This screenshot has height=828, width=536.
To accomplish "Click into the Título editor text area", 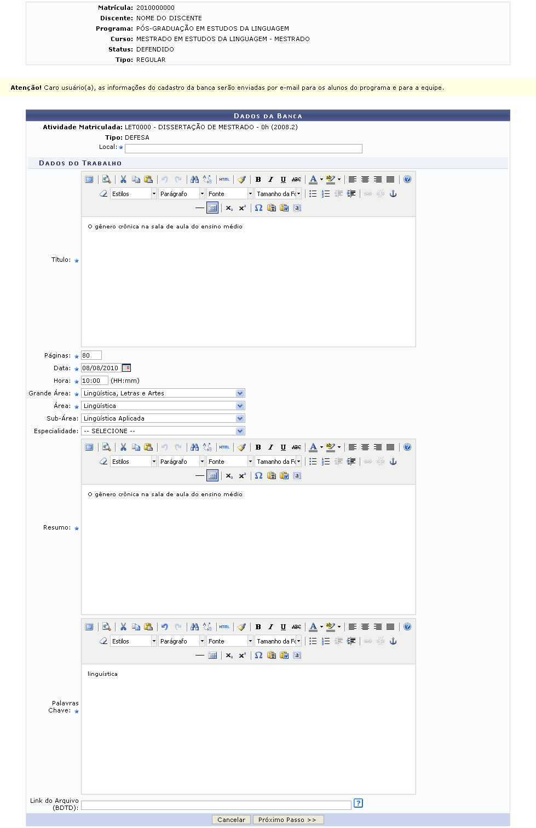I will coord(249,282).
